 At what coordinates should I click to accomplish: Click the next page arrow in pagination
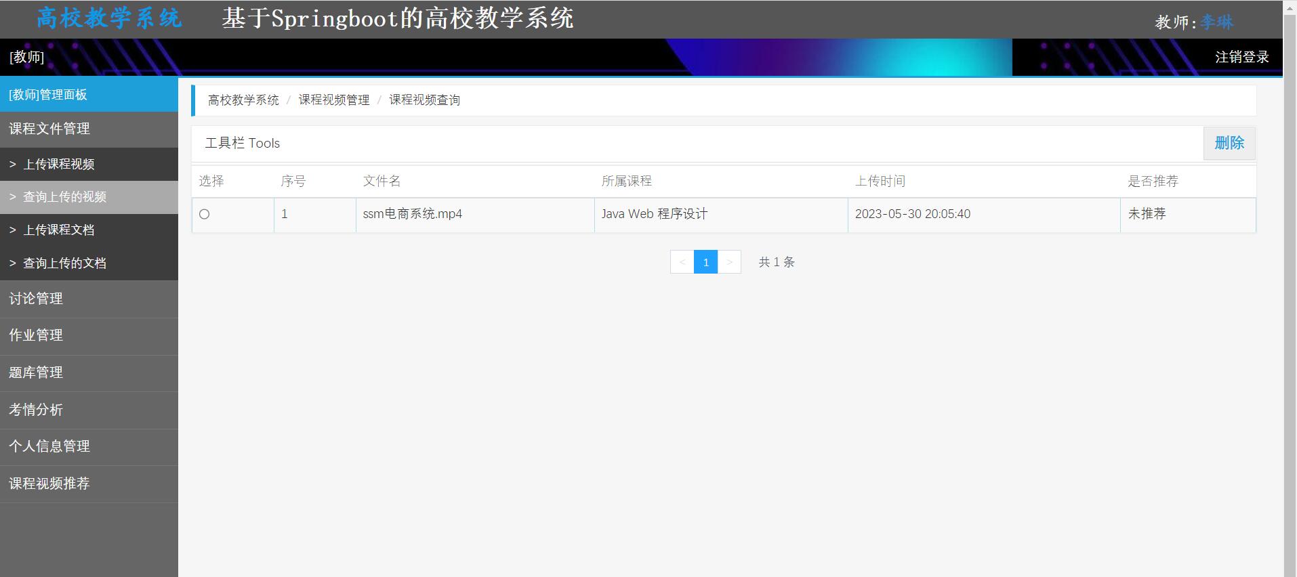click(729, 262)
